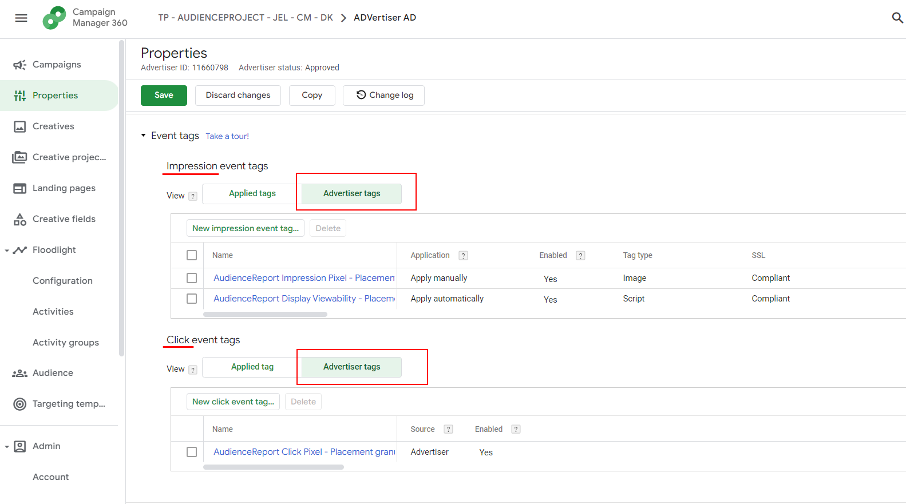Click the Campaigns megaphone icon
The image size is (906, 504).
pos(19,65)
